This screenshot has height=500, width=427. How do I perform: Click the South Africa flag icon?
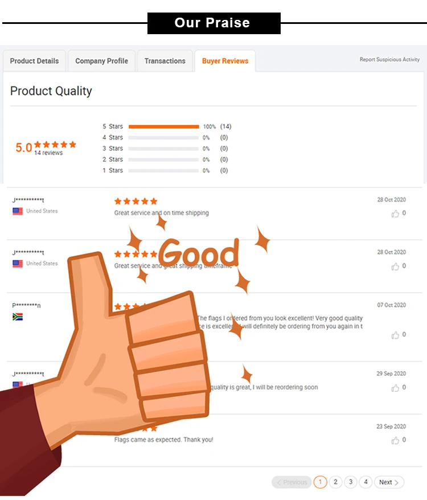point(18,317)
